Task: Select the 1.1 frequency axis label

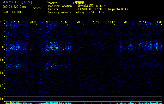Action: [2, 34]
